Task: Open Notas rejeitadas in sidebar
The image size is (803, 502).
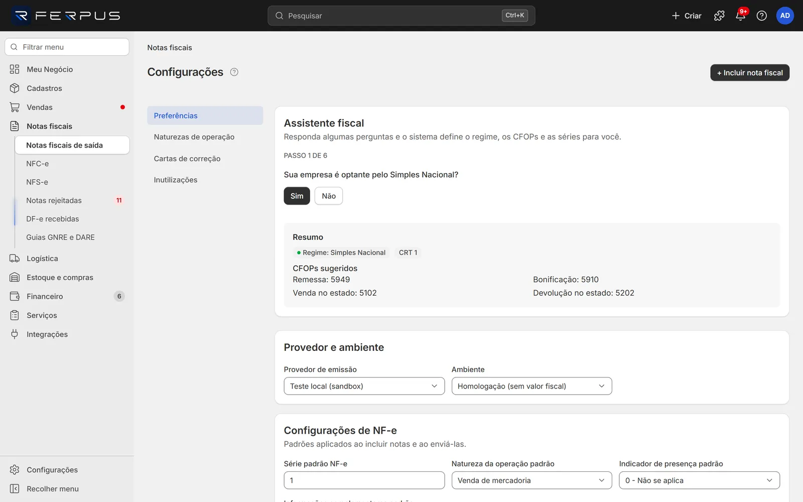Action: [72, 200]
